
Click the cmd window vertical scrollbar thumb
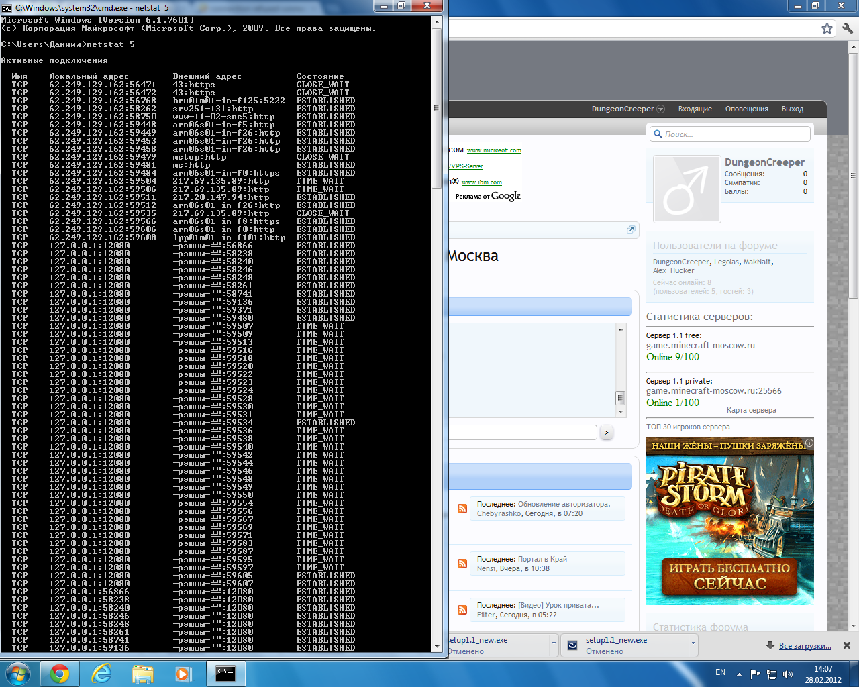(x=437, y=107)
